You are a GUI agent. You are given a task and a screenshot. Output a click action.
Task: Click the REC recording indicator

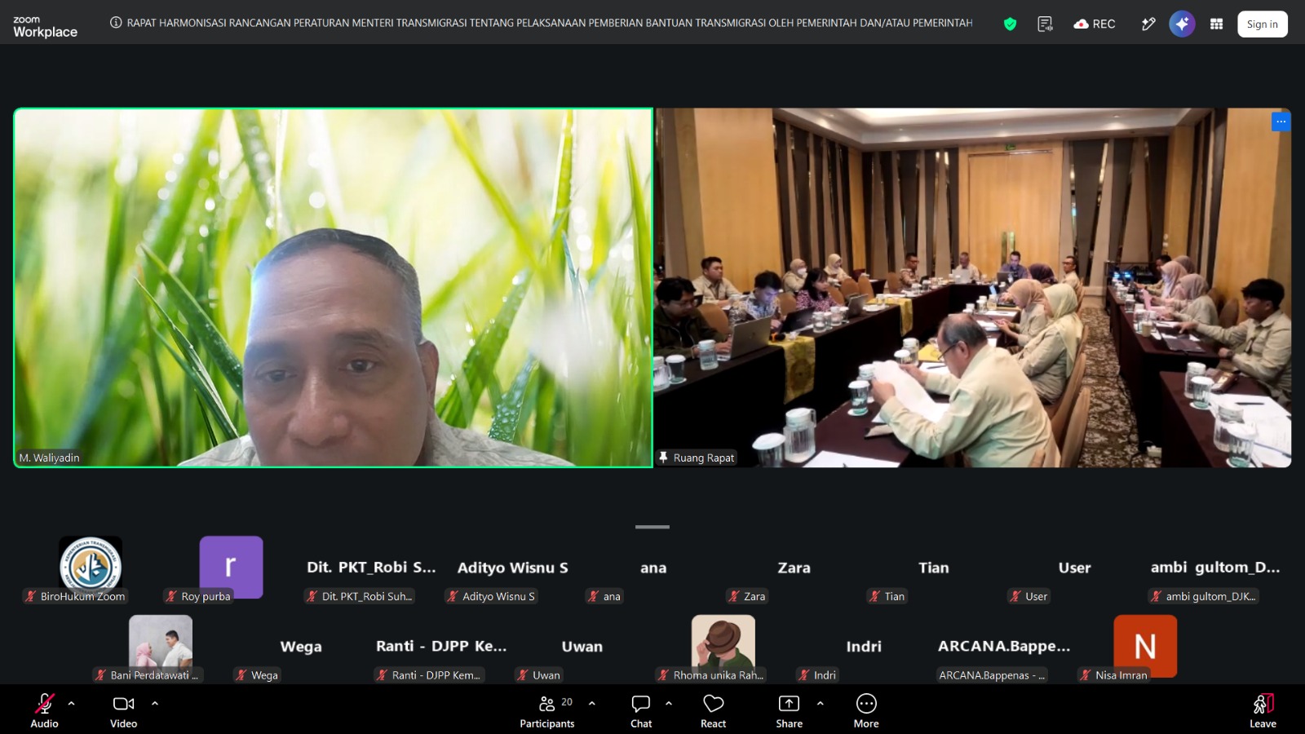click(1095, 24)
